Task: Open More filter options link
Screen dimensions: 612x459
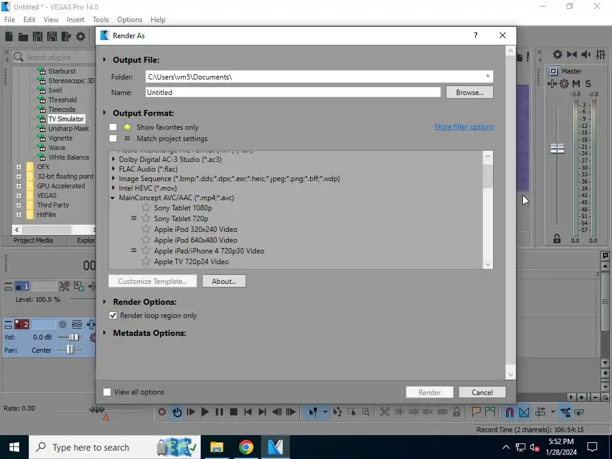Action: click(464, 127)
